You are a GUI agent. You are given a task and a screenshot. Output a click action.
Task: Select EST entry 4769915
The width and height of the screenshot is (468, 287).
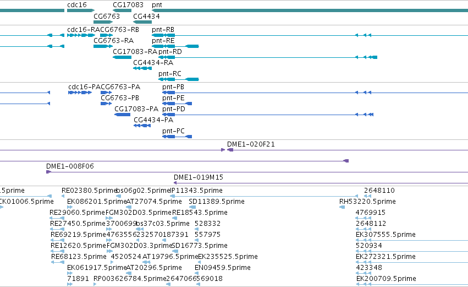(x=371, y=213)
